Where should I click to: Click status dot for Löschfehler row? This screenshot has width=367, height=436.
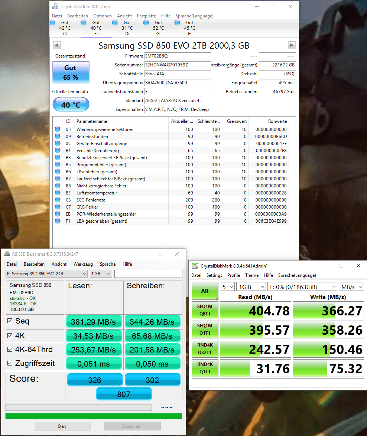tap(58, 171)
